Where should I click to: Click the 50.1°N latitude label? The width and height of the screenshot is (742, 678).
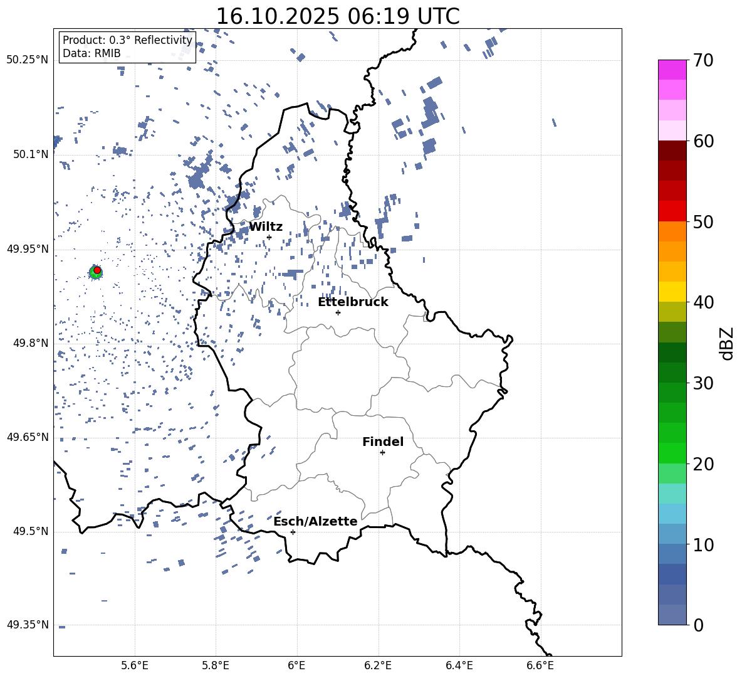click(x=31, y=154)
